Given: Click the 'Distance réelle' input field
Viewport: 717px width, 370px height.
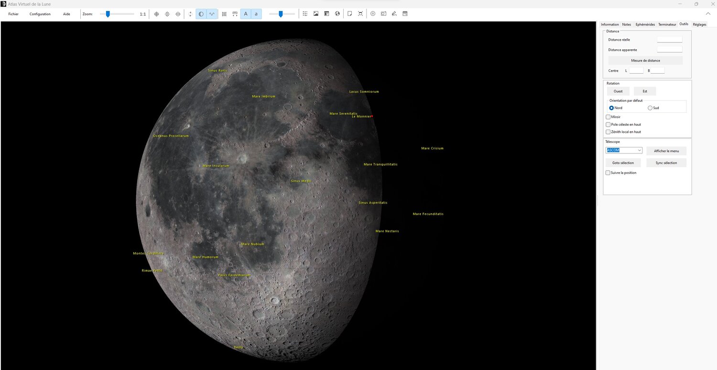Looking at the screenshot, I should (670, 40).
